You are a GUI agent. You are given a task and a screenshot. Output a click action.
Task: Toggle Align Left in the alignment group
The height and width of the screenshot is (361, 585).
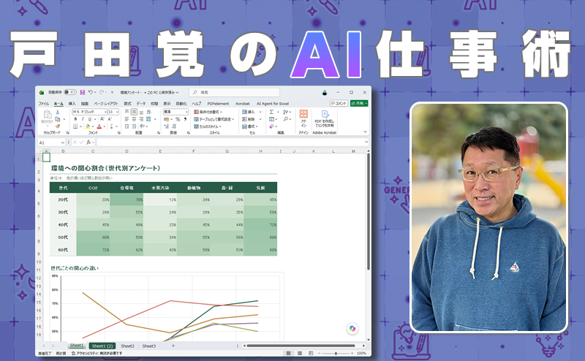(127, 119)
